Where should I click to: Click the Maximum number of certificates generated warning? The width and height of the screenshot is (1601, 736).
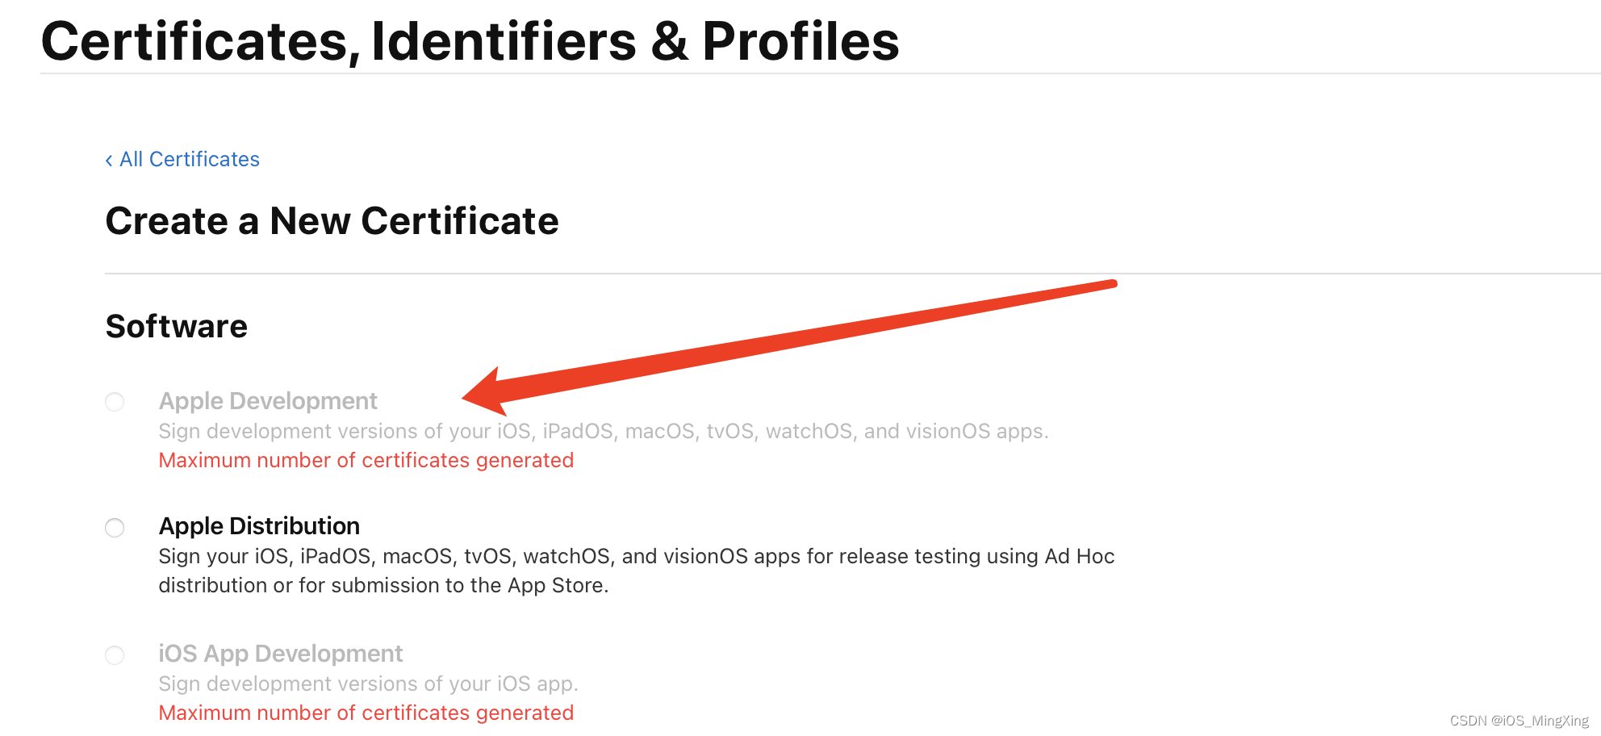coord(366,460)
